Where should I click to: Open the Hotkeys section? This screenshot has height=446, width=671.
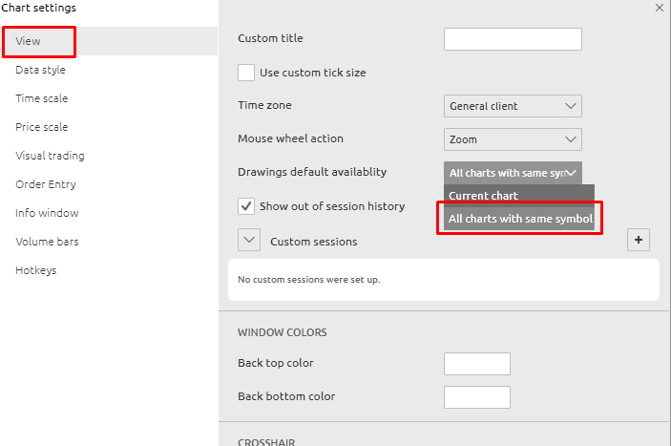35,270
